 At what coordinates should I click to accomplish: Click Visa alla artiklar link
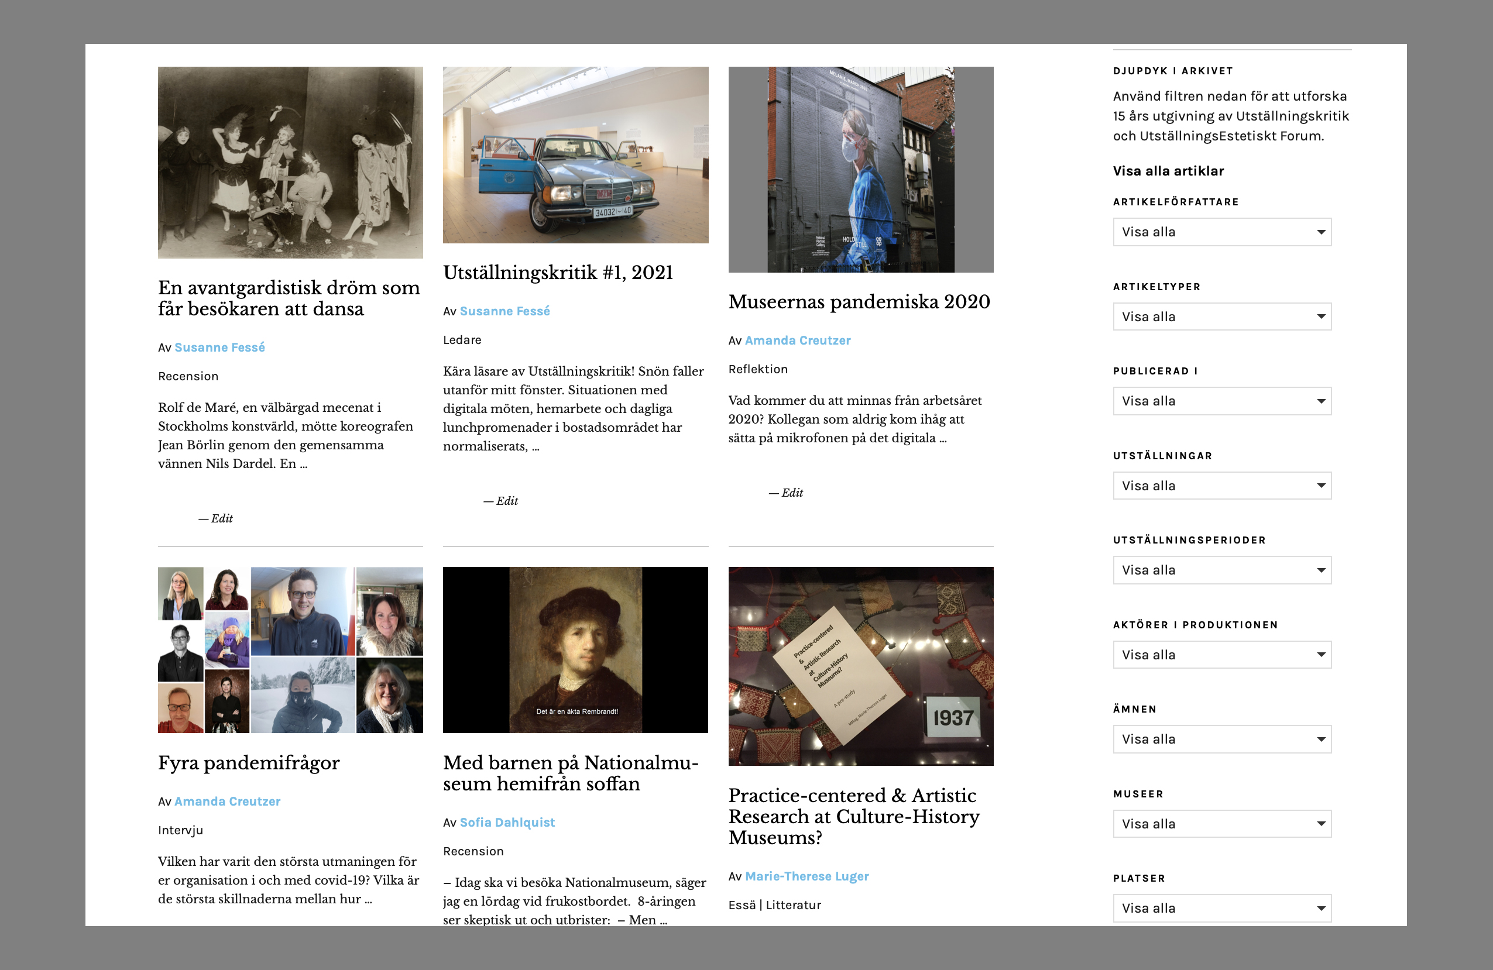[x=1168, y=171]
